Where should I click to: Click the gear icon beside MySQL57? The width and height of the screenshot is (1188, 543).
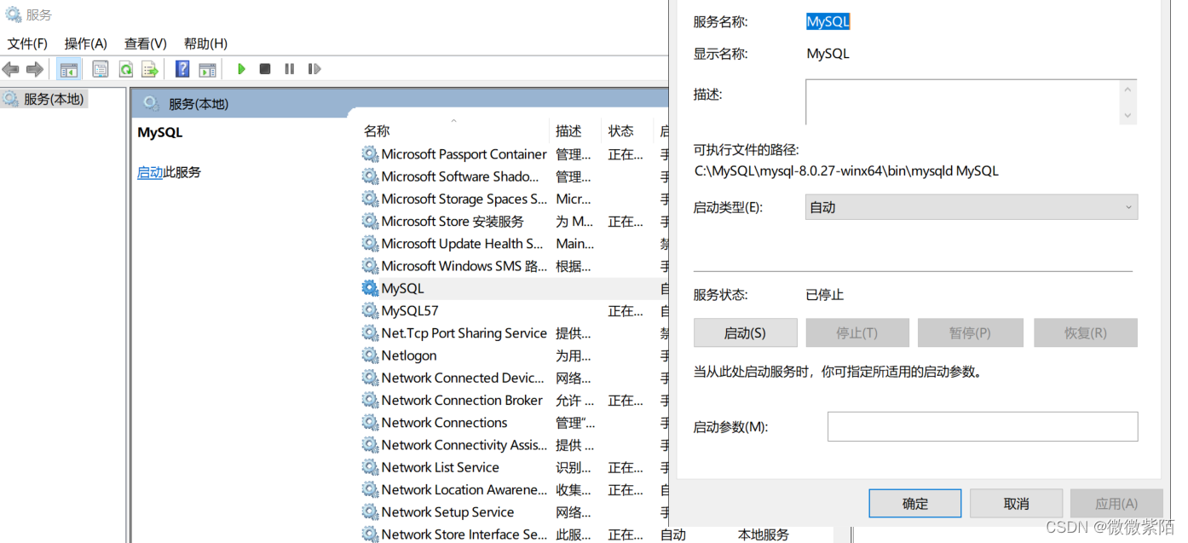pyautogui.click(x=370, y=310)
